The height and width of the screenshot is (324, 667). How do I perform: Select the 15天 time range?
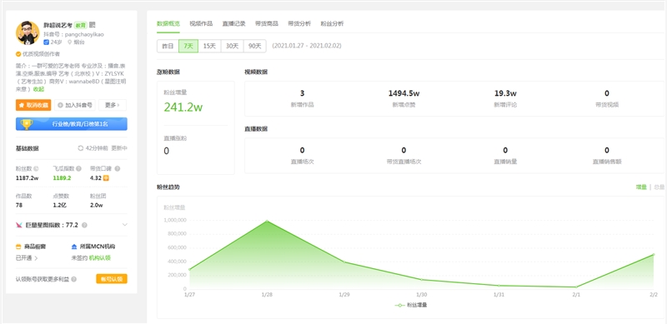(x=209, y=46)
